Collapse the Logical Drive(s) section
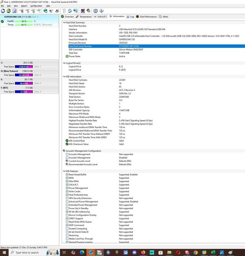The width and height of the screenshot is (245, 256). (x=64, y=63)
